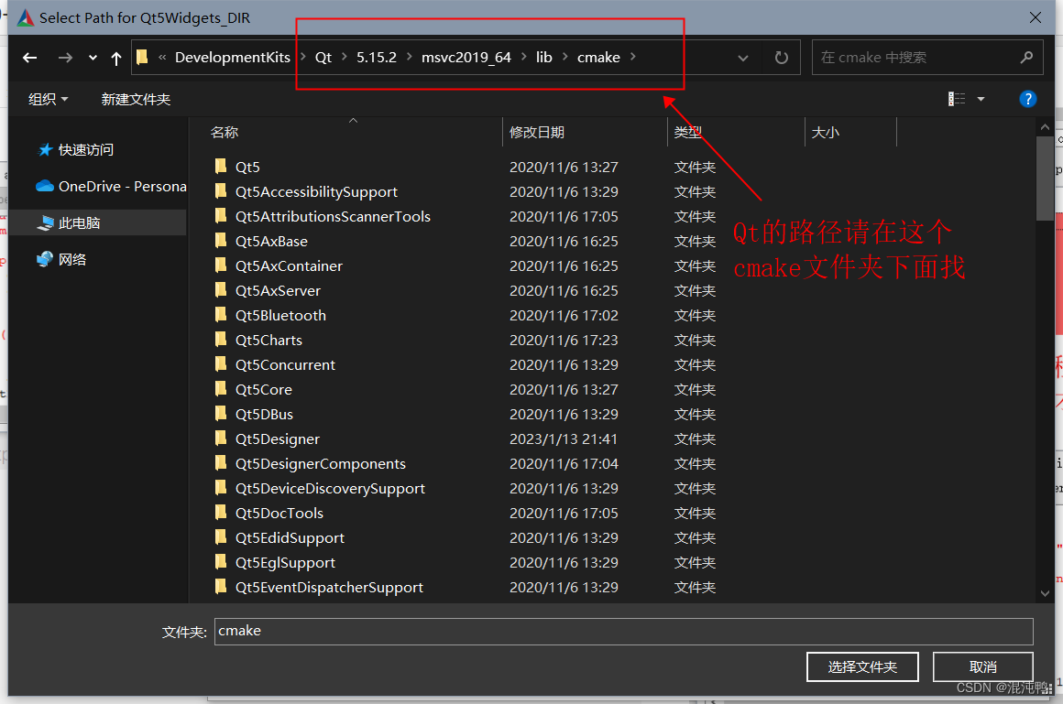Open address bar history dropdown
1063x704 pixels.
[x=743, y=59]
